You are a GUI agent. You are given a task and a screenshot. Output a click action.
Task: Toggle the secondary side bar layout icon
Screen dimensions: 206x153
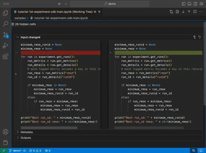pos(195,4)
